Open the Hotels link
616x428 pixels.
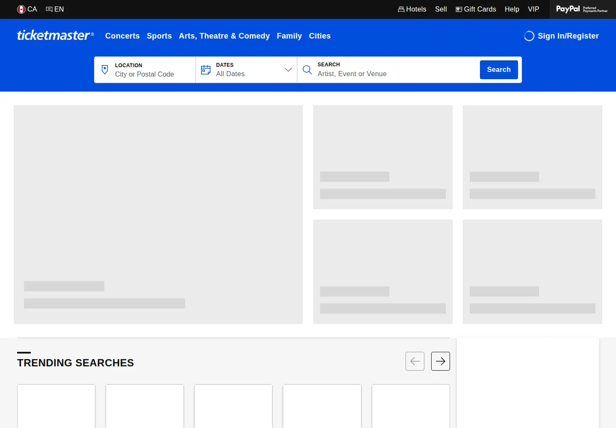click(x=412, y=9)
